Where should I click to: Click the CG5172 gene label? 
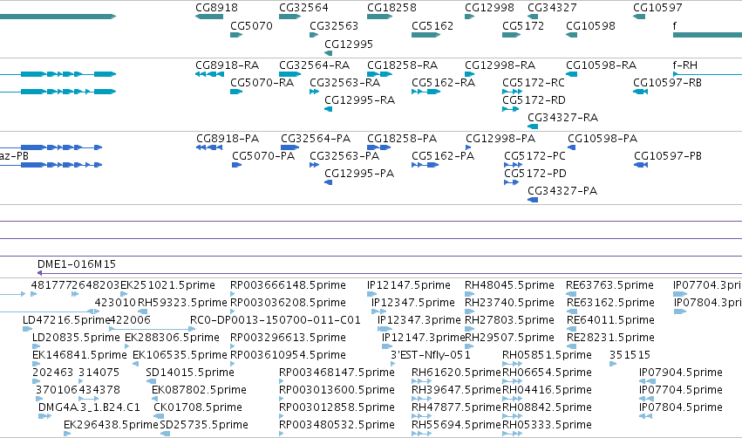(x=523, y=25)
